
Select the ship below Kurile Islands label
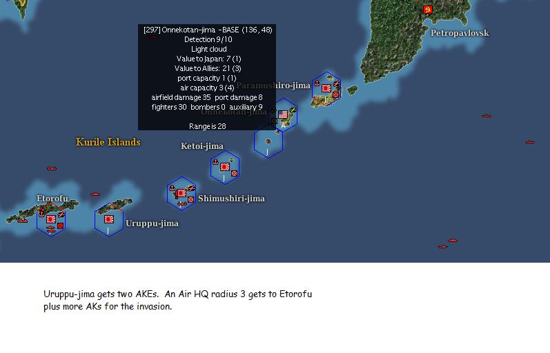point(52,168)
